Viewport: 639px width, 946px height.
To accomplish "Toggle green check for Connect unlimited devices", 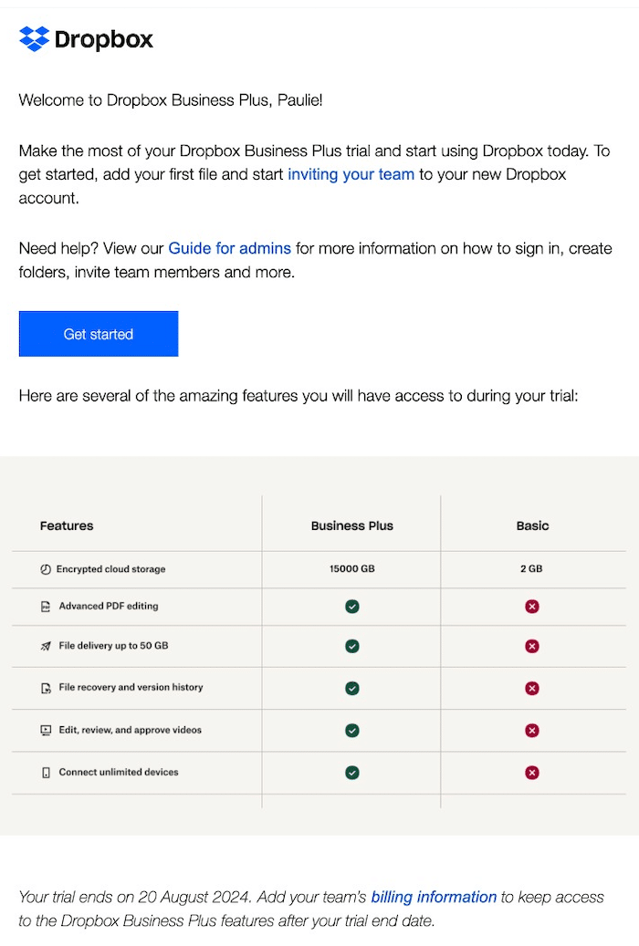I will coord(351,772).
